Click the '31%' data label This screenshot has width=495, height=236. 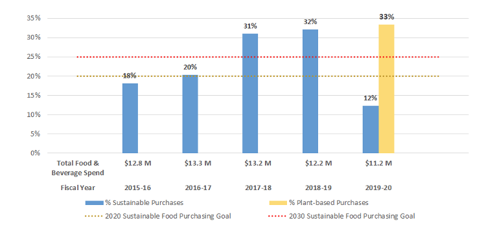[x=250, y=26]
